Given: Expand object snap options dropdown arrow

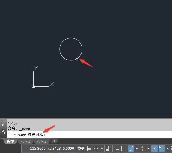Looking at the screenshot, I should point(168,149).
